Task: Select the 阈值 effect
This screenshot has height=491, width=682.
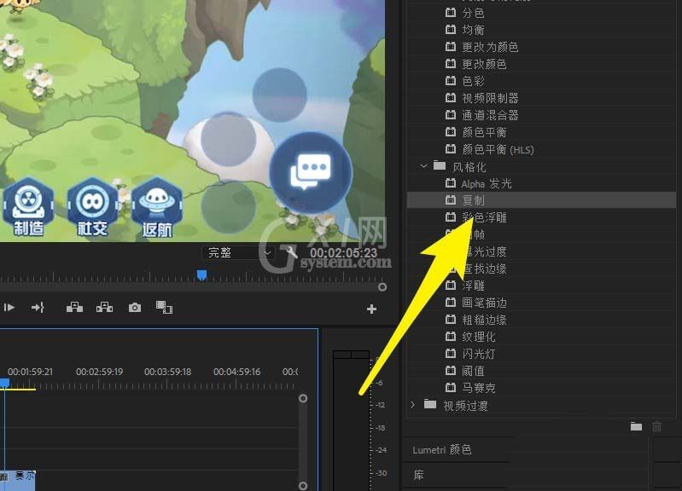Action: [x=473, y=371]
